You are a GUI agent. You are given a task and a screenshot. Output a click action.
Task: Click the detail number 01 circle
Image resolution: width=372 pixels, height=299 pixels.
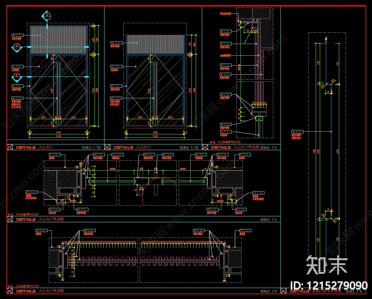click(x=10, y=147)
